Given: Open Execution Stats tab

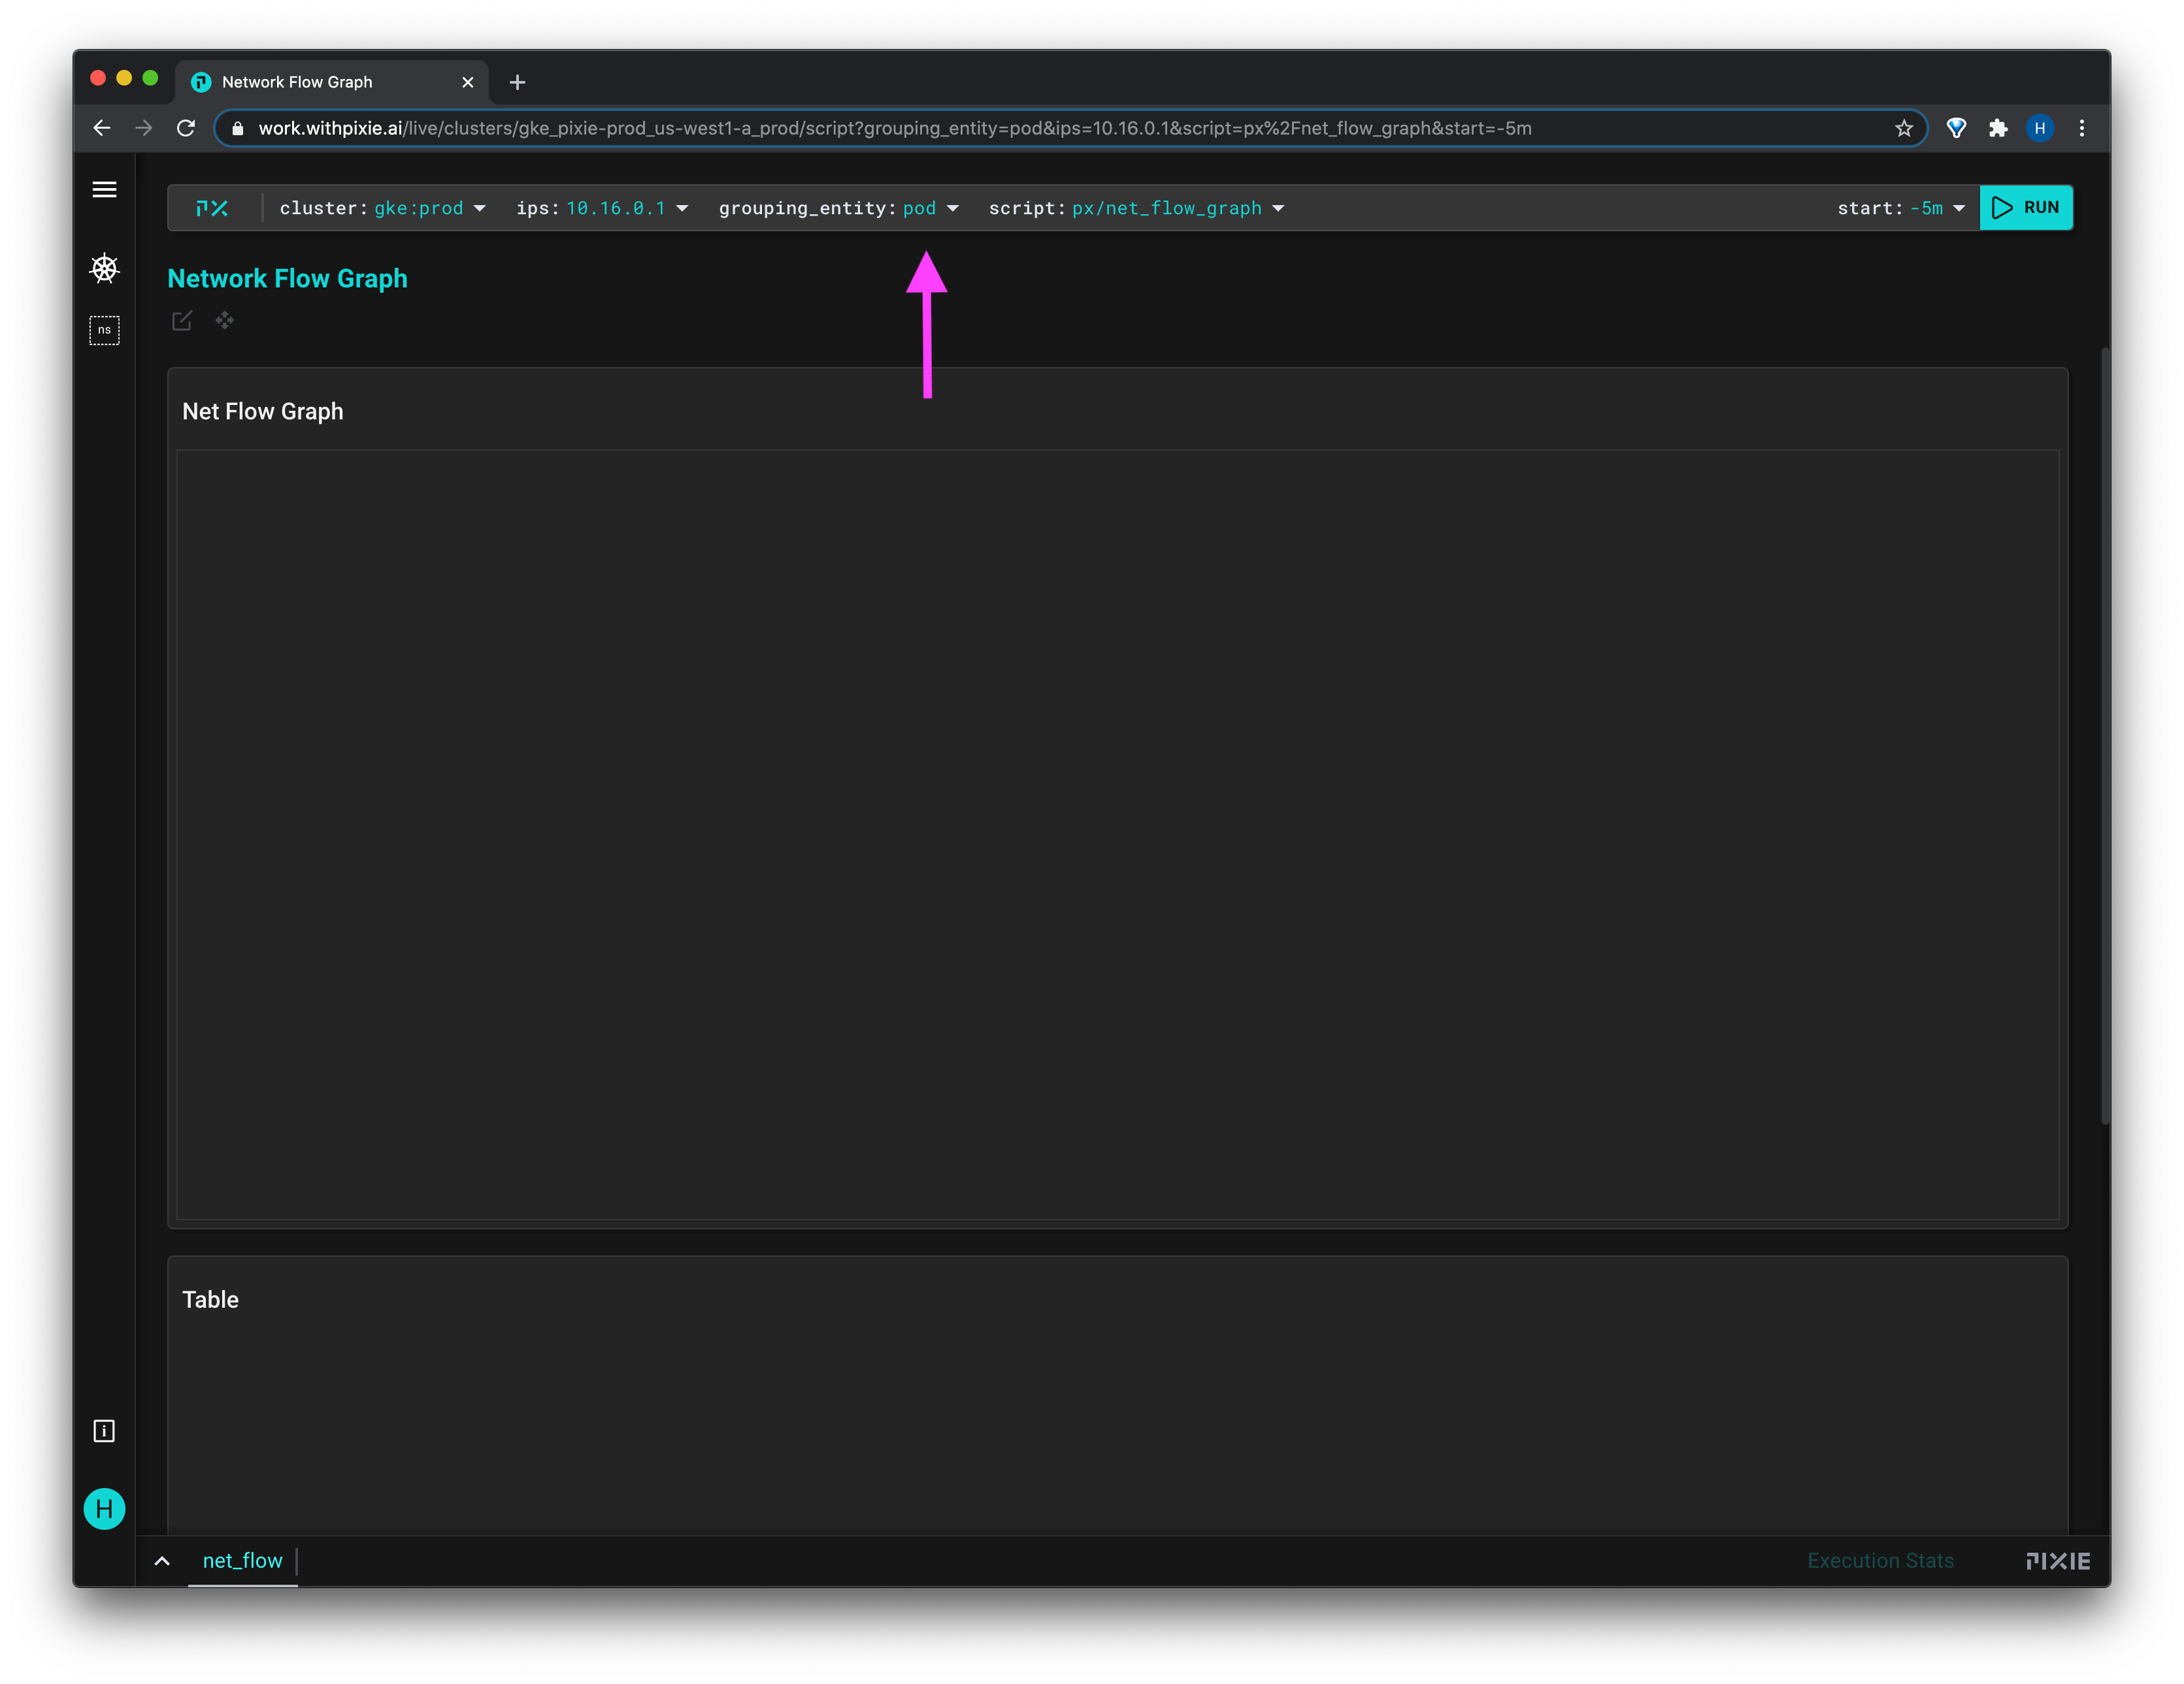Looking at the screenshot, I should 1880,1560.
